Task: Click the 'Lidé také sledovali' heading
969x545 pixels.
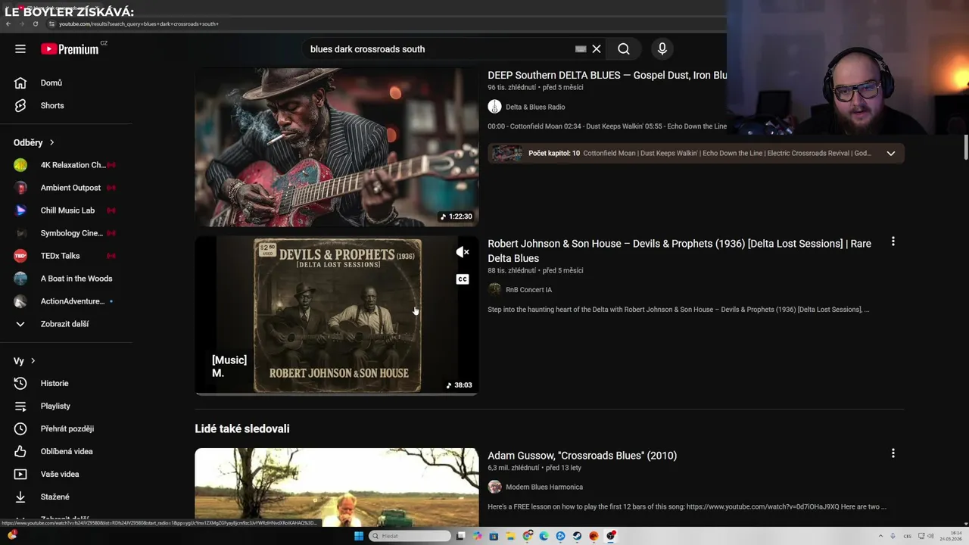Action: (242, 428)
